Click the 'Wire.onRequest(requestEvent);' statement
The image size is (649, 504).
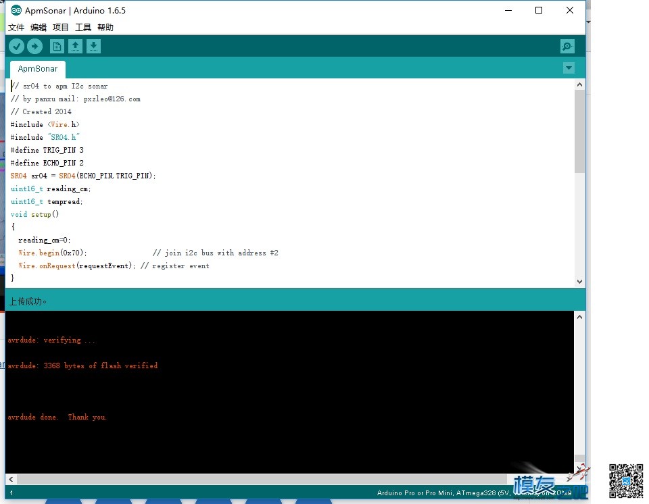(76, 266)
